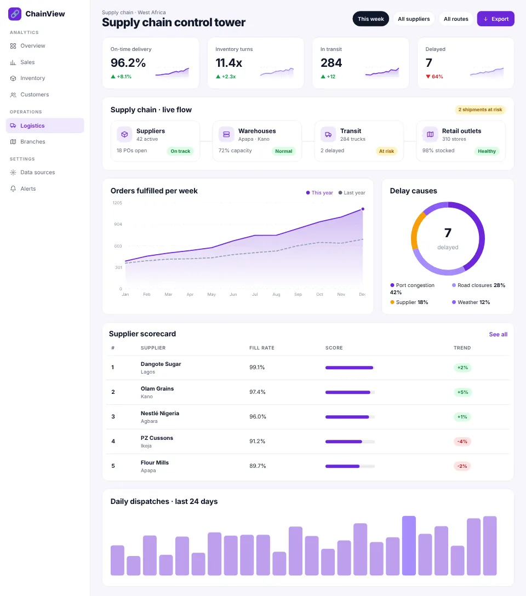The width and height of the screenshot is (526, 596).
Task: Click the Weather 12% legend entry
Action: point(471,302)
